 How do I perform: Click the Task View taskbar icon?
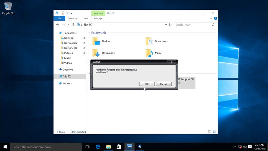(x=87, y=147)
